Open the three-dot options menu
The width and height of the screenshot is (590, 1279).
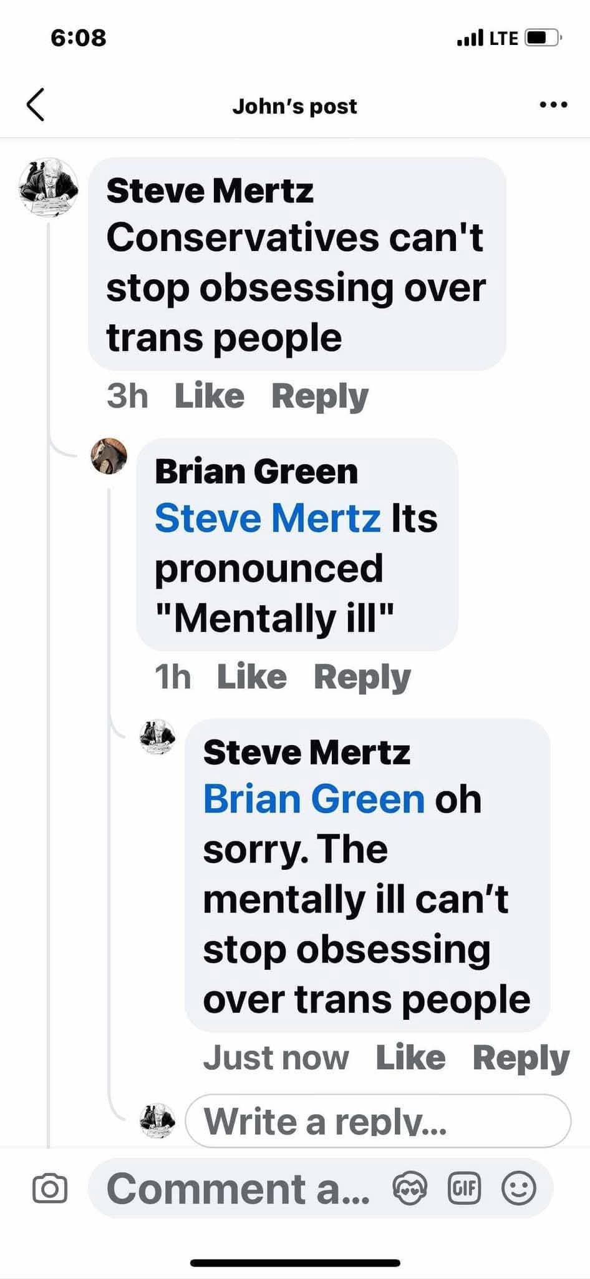[x=553, y=105]
